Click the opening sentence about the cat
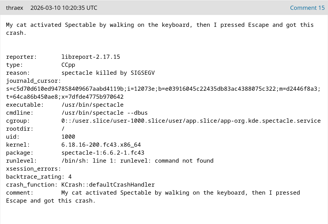The width and height of the screenshot is (328, 224). pyautogui.click(x=160, y=25)
